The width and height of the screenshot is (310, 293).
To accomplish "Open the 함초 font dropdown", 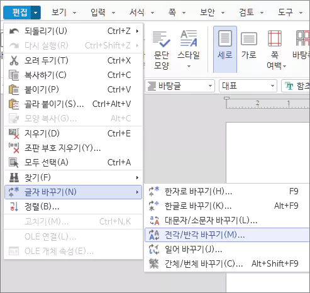I will pos(296,86).
